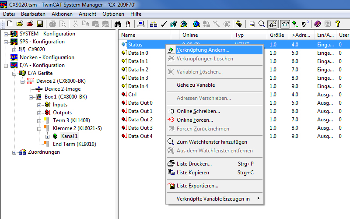The width and height of the screenshot is (350, 219).
Task: Collapse the E/A Geräte node
Action: [14, 74]
